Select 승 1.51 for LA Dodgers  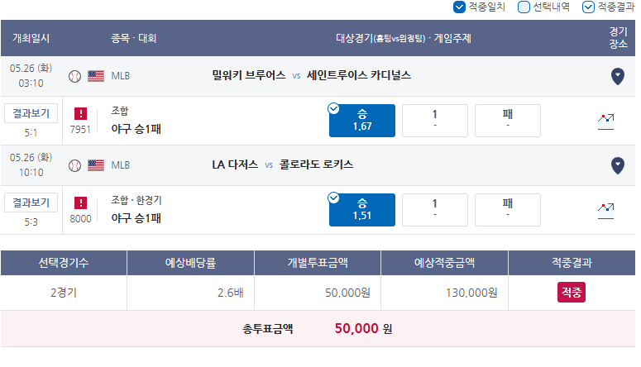(x=362, y=210)
